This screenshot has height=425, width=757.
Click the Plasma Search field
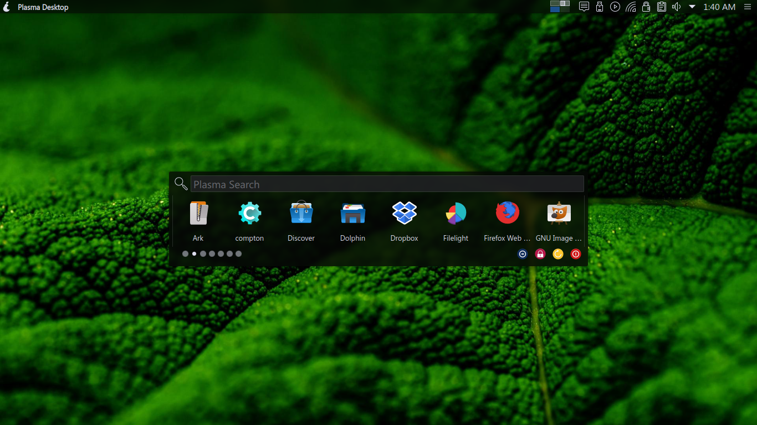pyautogui.click(x=387, y=184)
